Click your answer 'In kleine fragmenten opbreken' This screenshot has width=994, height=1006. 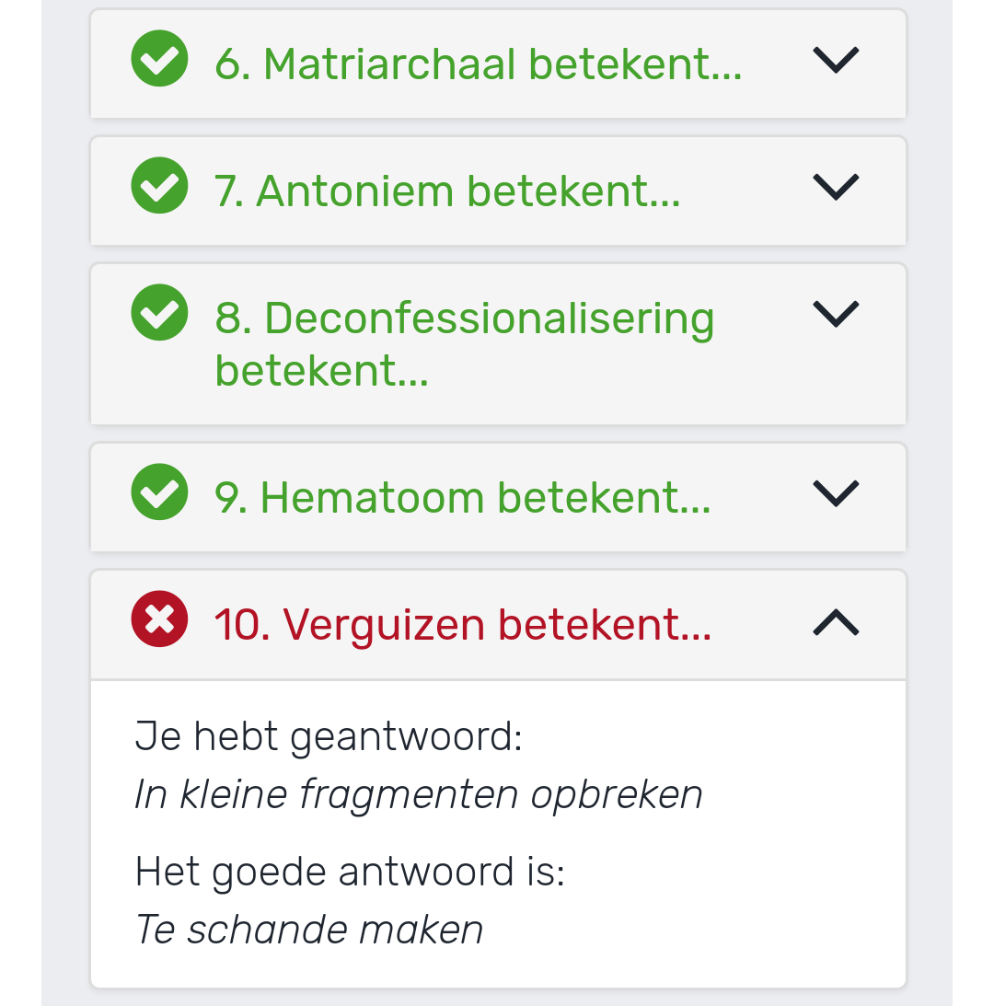[x=419, y=794]
